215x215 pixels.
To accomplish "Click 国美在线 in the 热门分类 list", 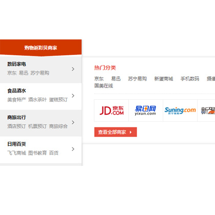I will tap(103, 85).
